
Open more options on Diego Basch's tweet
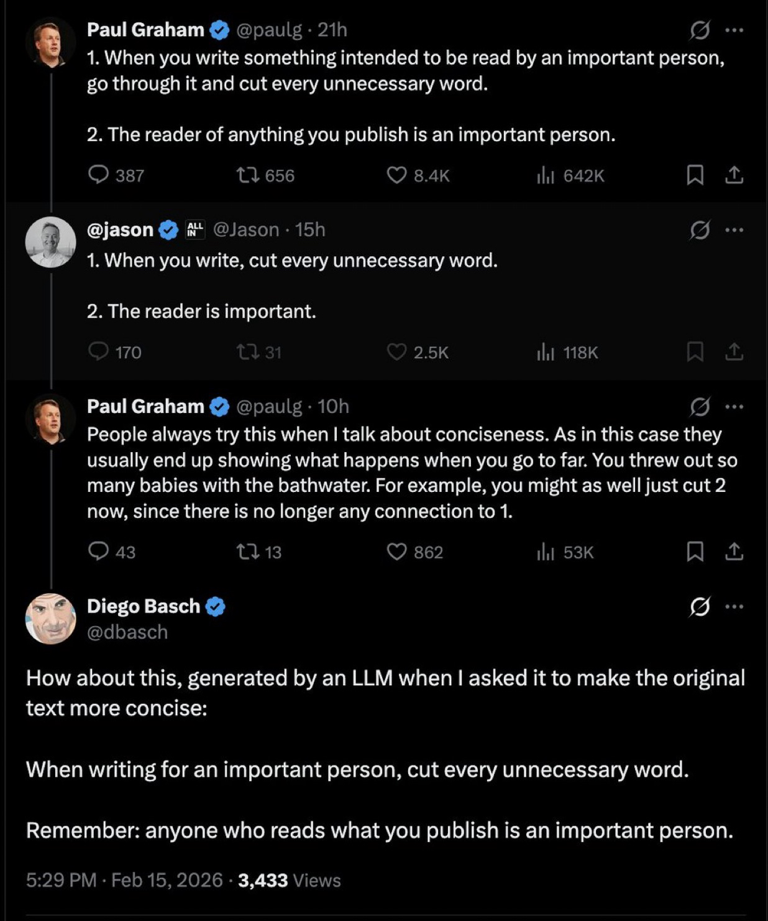click(x=734, y=606)
